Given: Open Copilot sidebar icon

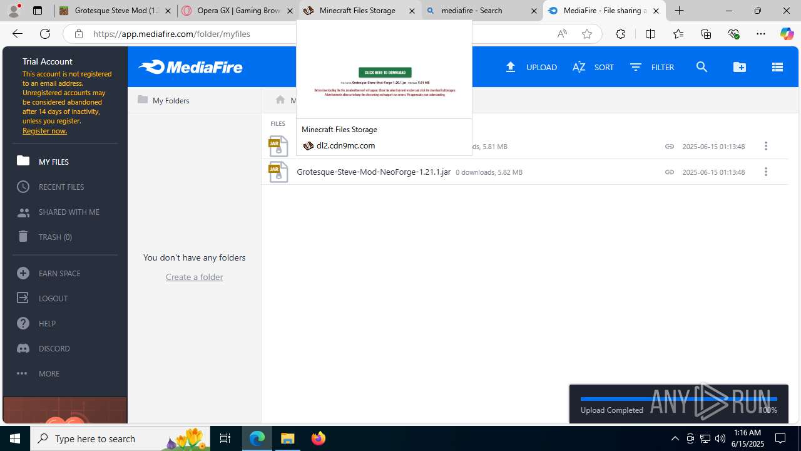Looking at the screenshot, I should pos(787,34).
